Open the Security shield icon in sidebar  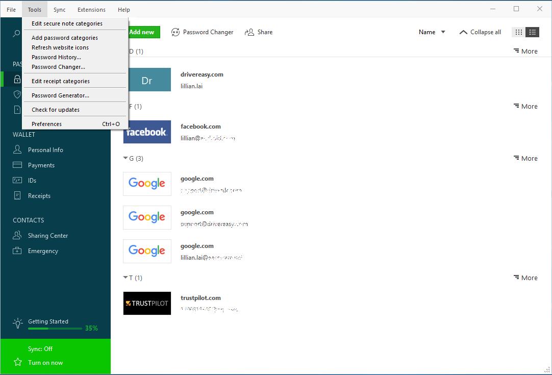click(17, 94)
